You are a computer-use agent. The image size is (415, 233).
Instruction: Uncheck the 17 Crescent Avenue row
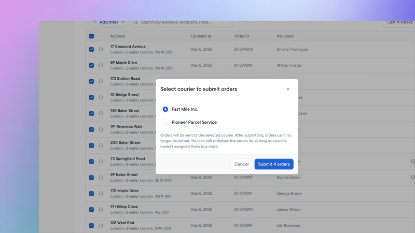point(91,49)
